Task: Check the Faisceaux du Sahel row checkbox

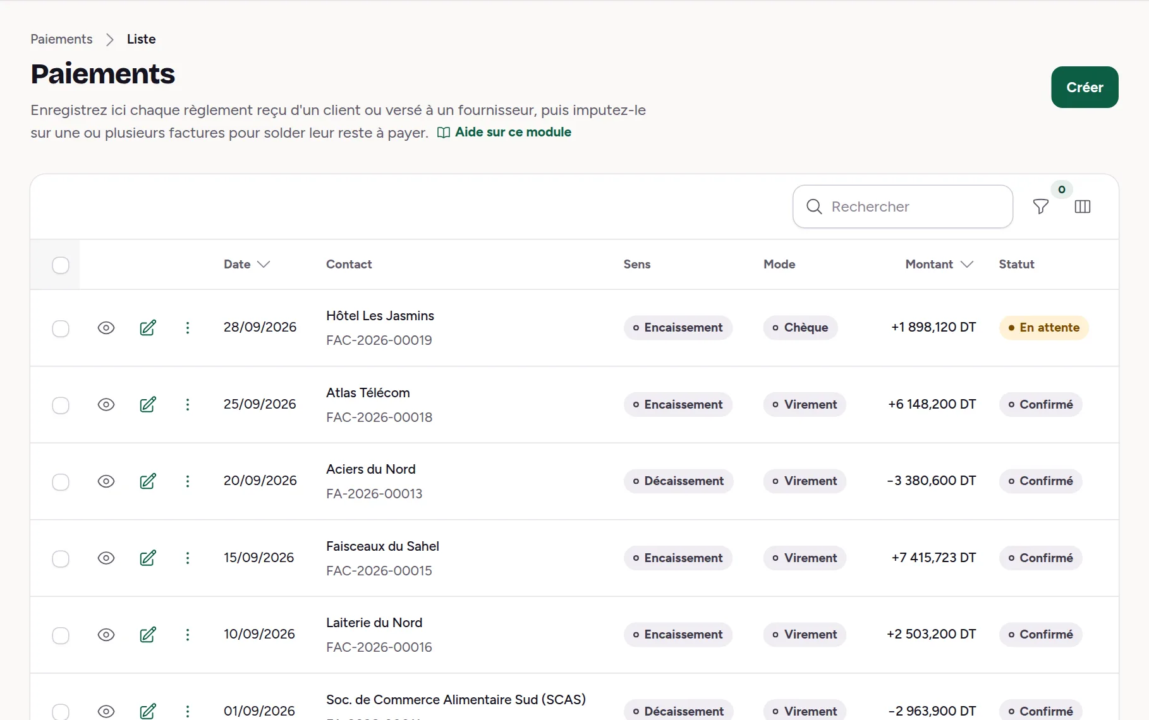Action: [x=61, y=559]
